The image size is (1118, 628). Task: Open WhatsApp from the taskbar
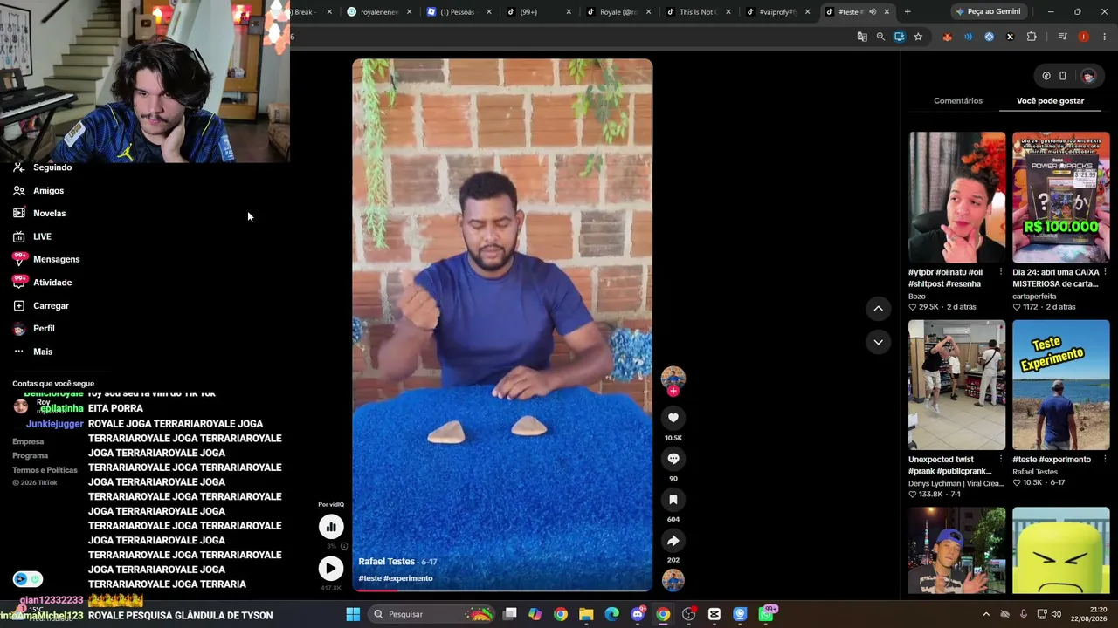click(767, 614)
